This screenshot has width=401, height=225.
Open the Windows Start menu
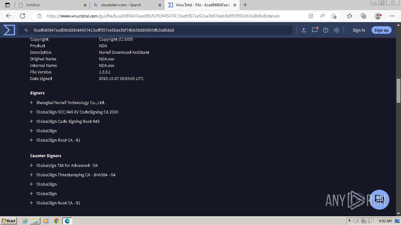coord(8,221)
